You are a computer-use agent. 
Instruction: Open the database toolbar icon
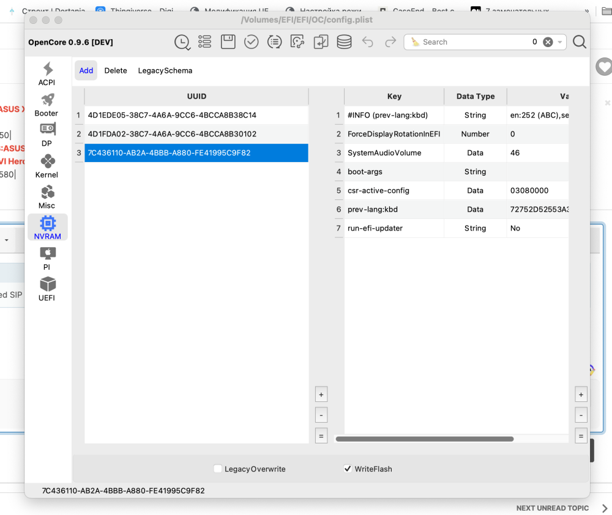344,42
